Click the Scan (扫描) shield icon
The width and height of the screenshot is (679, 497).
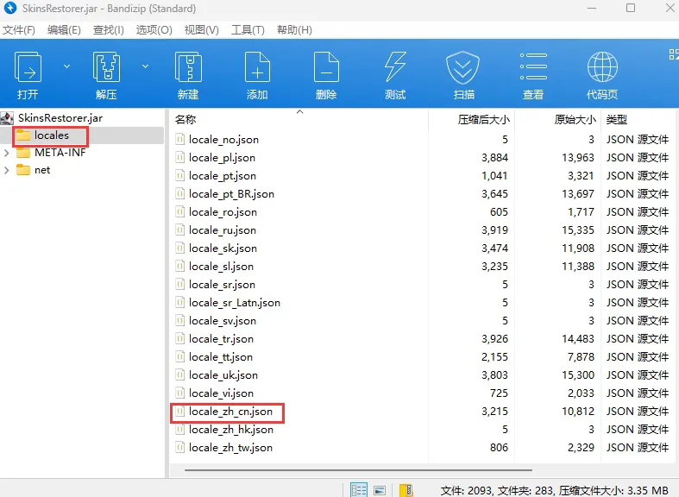coord(462,69)
